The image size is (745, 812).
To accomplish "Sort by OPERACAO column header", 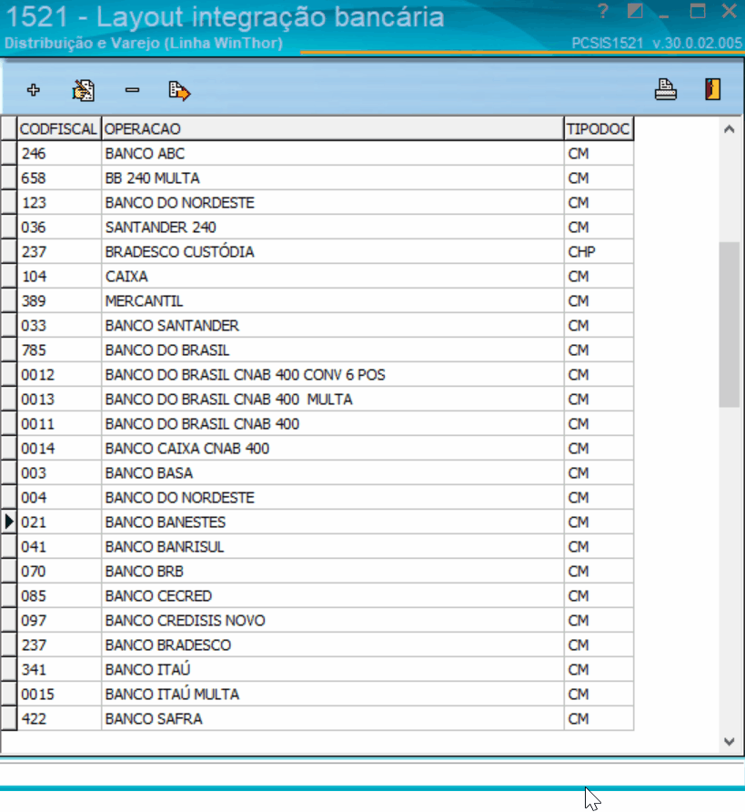I will click(333, 128).
